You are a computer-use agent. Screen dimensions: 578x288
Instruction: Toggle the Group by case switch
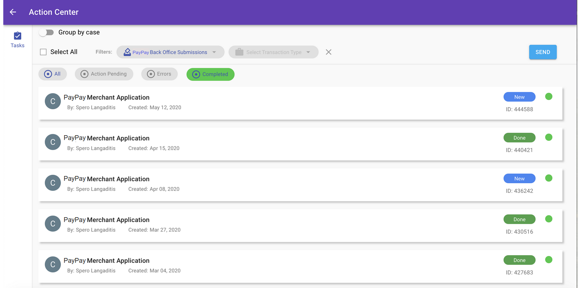(x=47, y=32)
